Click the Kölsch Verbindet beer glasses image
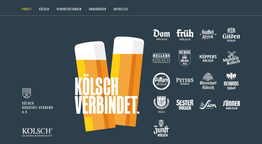The width and height of the screenshot is (262, 144). pyautogui.click(x=109, y=84)
